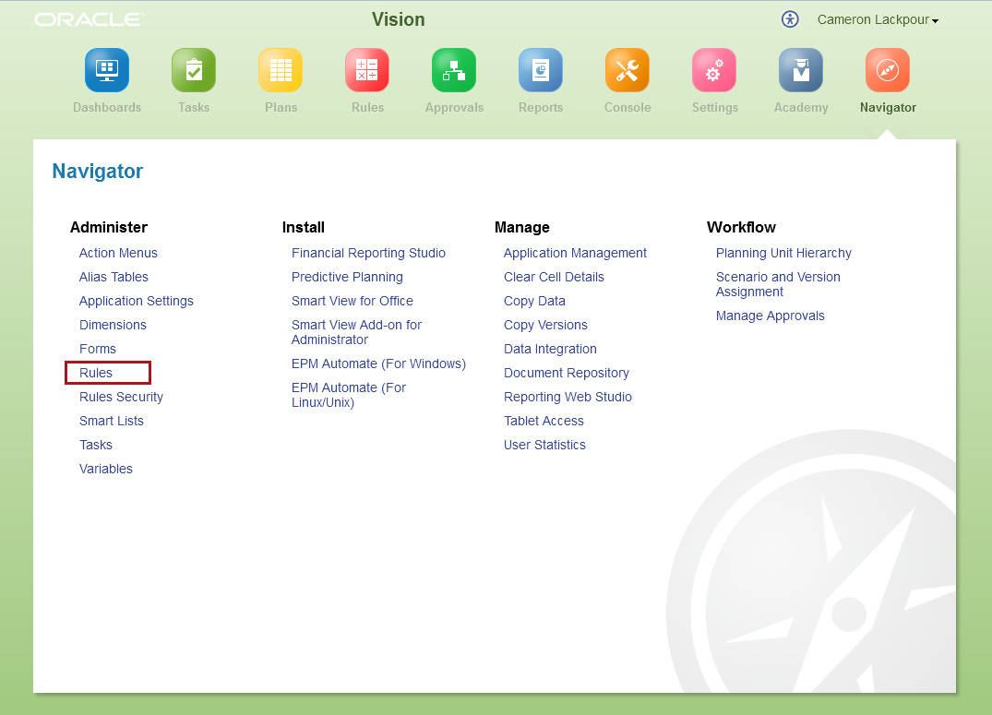Click the Navigator compass icon

888,70
